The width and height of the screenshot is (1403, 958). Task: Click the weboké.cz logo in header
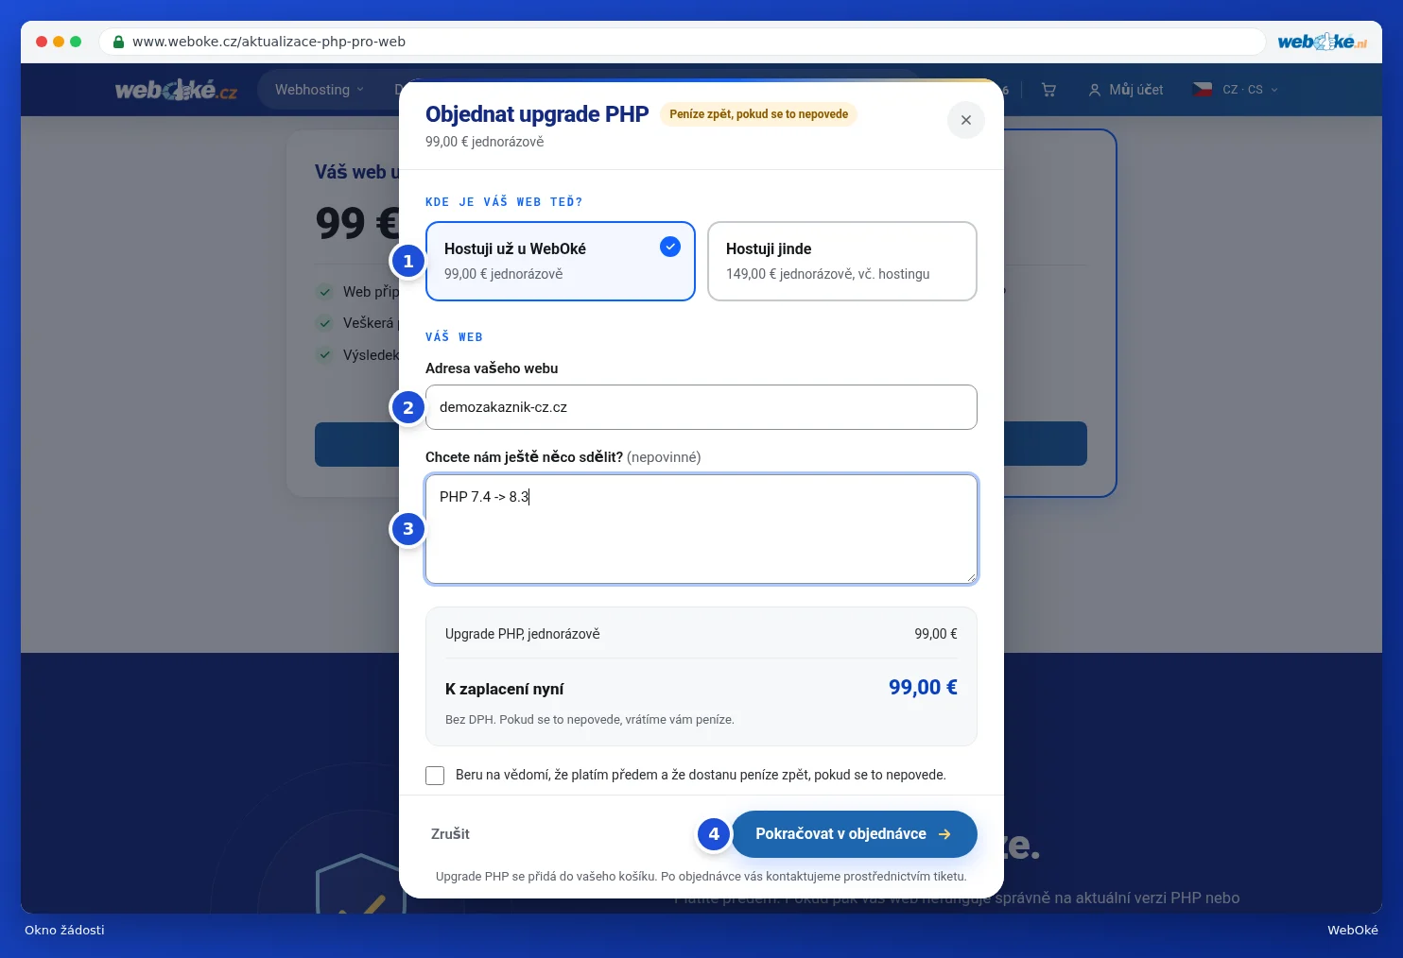pos(176,90)
